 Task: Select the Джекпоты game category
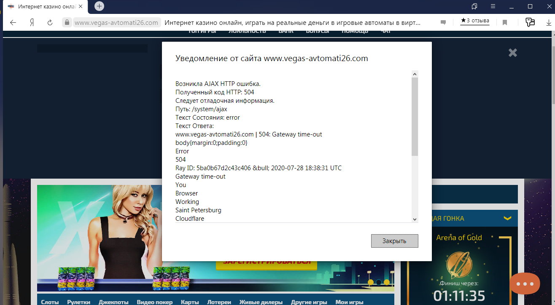tap(113, 302)
